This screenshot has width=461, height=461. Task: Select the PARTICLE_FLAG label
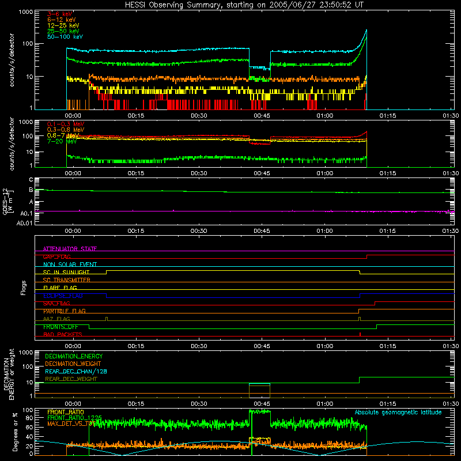coord(65,311)
